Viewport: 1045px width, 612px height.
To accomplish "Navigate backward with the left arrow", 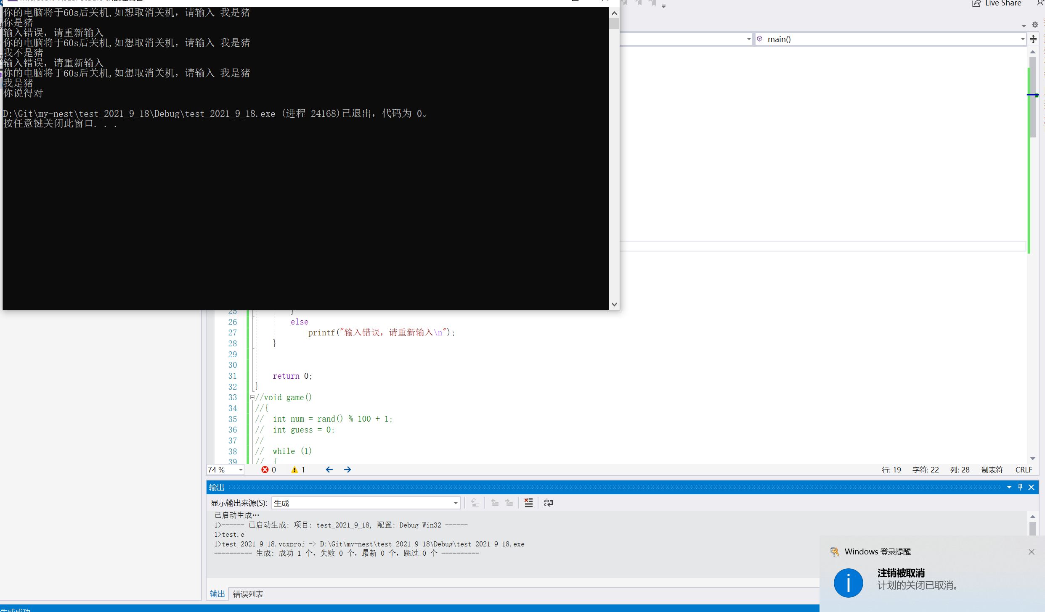I will (x=329, y=470).
